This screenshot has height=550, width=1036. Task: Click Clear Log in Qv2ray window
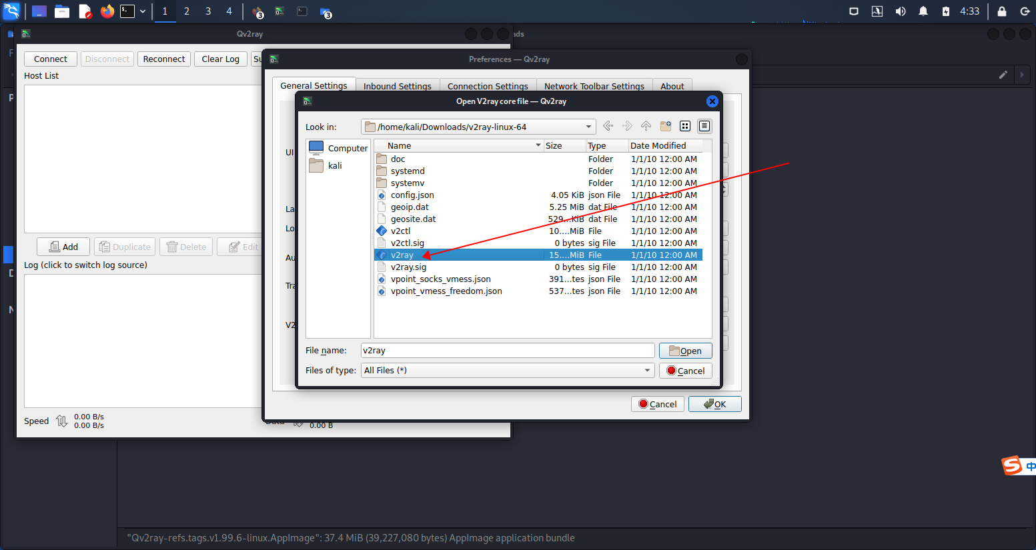[221, 59]
